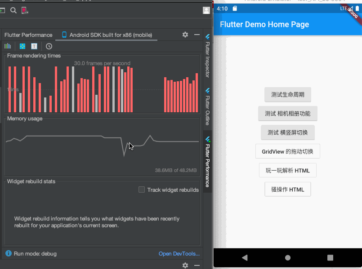
Task: Open the bottom panel settings gear
Action: point(185,265)
